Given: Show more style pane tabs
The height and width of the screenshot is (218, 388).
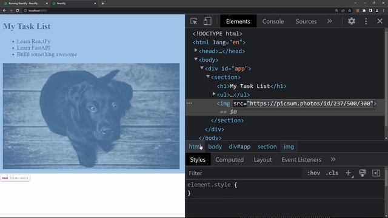Looking at the screenshot, I should [x=333, y=160].
